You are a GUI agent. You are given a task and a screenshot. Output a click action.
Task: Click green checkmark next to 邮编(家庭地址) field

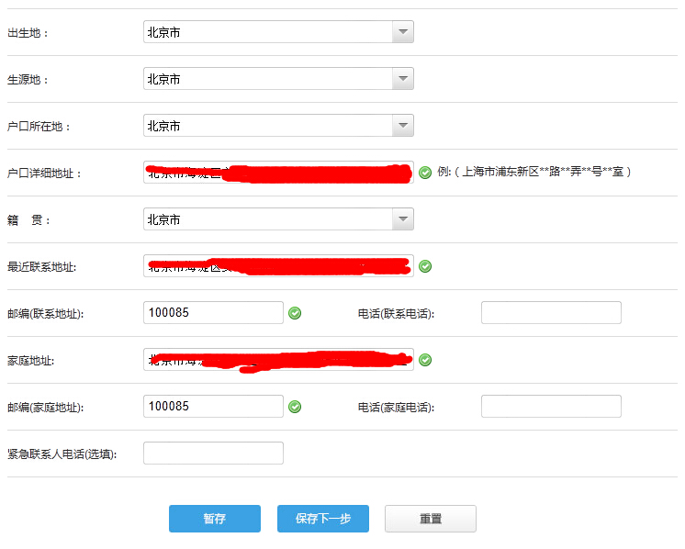pyautogui.click(x=295, y=407)
